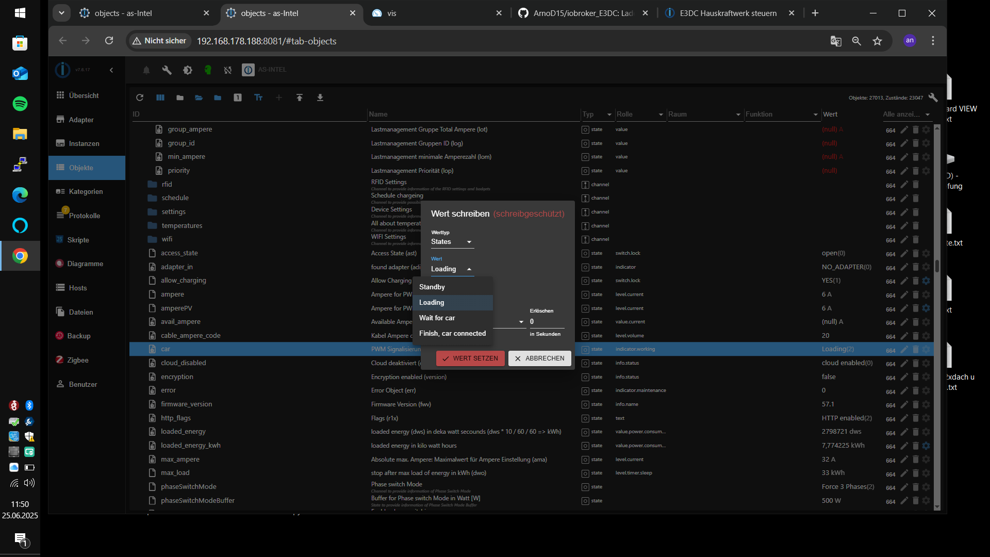Click the upload objects arrow icon
The height and width of the screenshot is (557, 990).
click(x=300, y=97)
